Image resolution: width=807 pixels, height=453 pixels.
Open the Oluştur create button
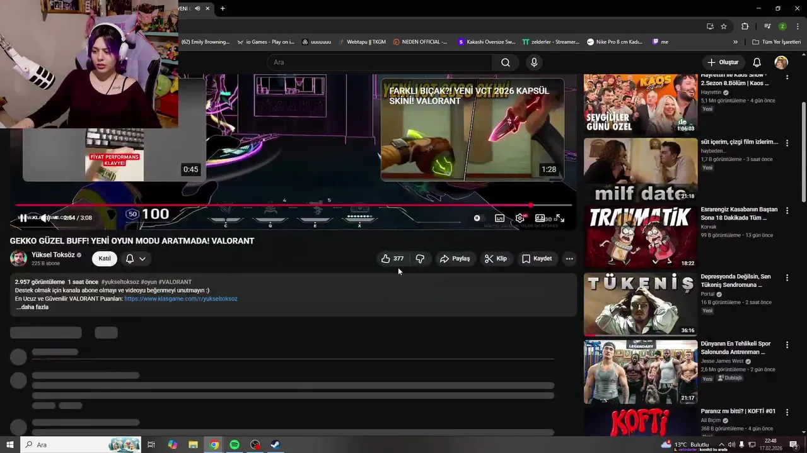723,62
